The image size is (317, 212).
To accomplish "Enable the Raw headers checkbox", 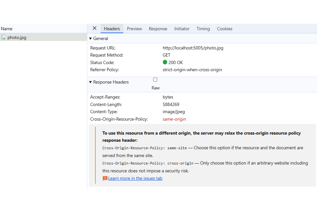I will [x=155, y=80].
